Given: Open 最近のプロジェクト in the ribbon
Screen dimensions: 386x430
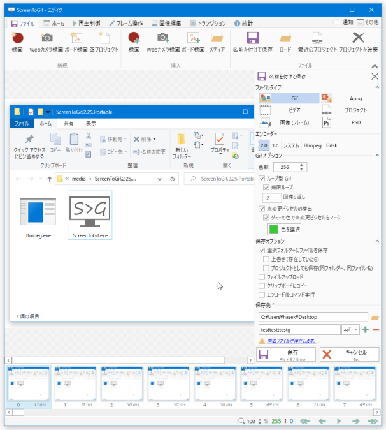Looking at the screenshot, I should [317, 38].
